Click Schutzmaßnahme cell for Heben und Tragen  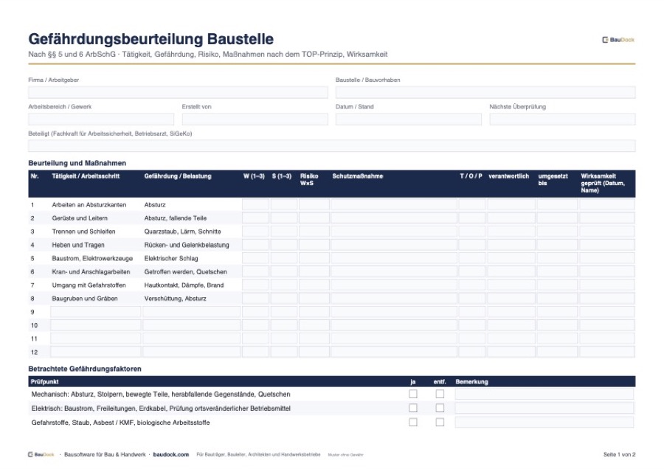(x=393, y=245)
